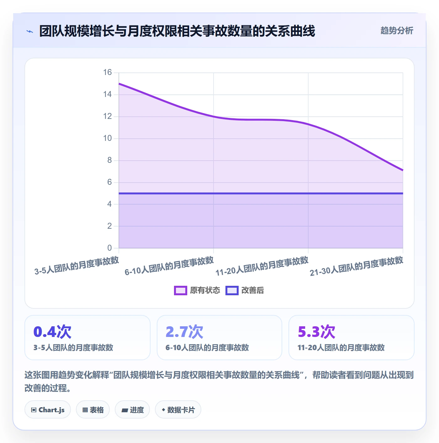439x443 pixels.
Task: Click the y-axis value 0
Action: pyautogui.click(x=109, y=248)
